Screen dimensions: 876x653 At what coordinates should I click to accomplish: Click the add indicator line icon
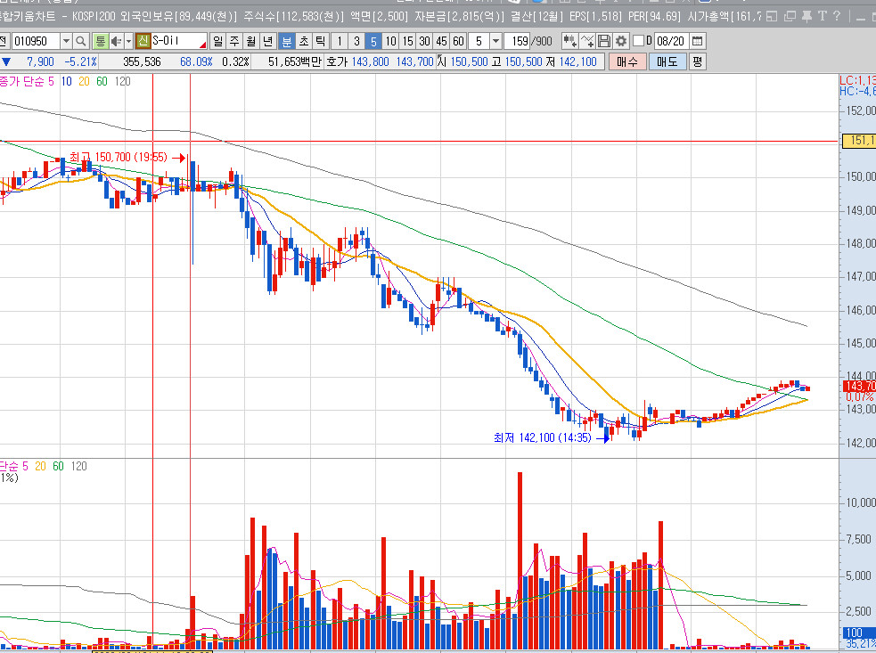587,41
